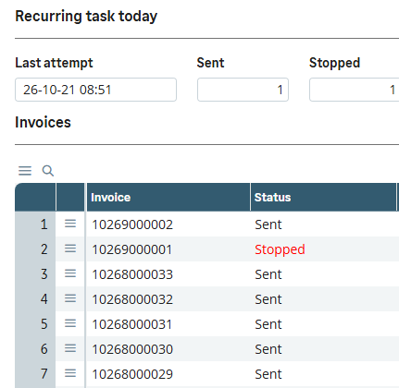Click the Sent count field

[243, 90]
